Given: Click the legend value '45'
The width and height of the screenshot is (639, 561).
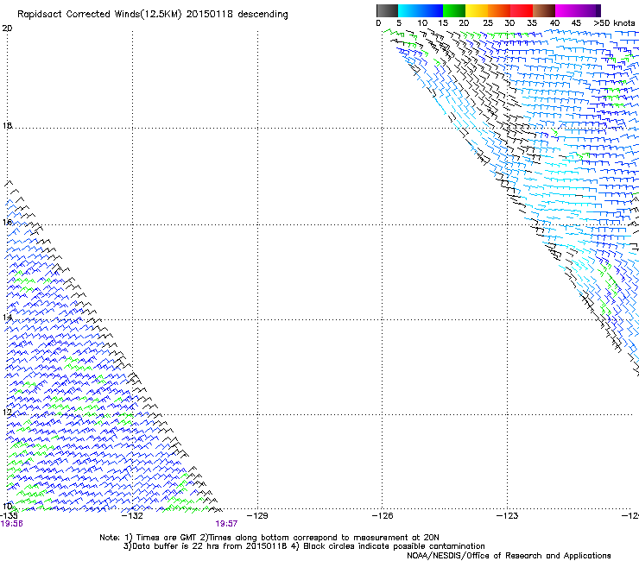Looking at the screenshot, I should tap(576, 23).
